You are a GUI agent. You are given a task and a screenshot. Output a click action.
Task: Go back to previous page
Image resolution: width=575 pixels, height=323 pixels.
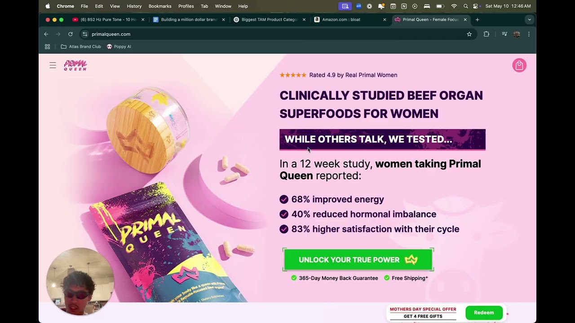coord(46,34)
